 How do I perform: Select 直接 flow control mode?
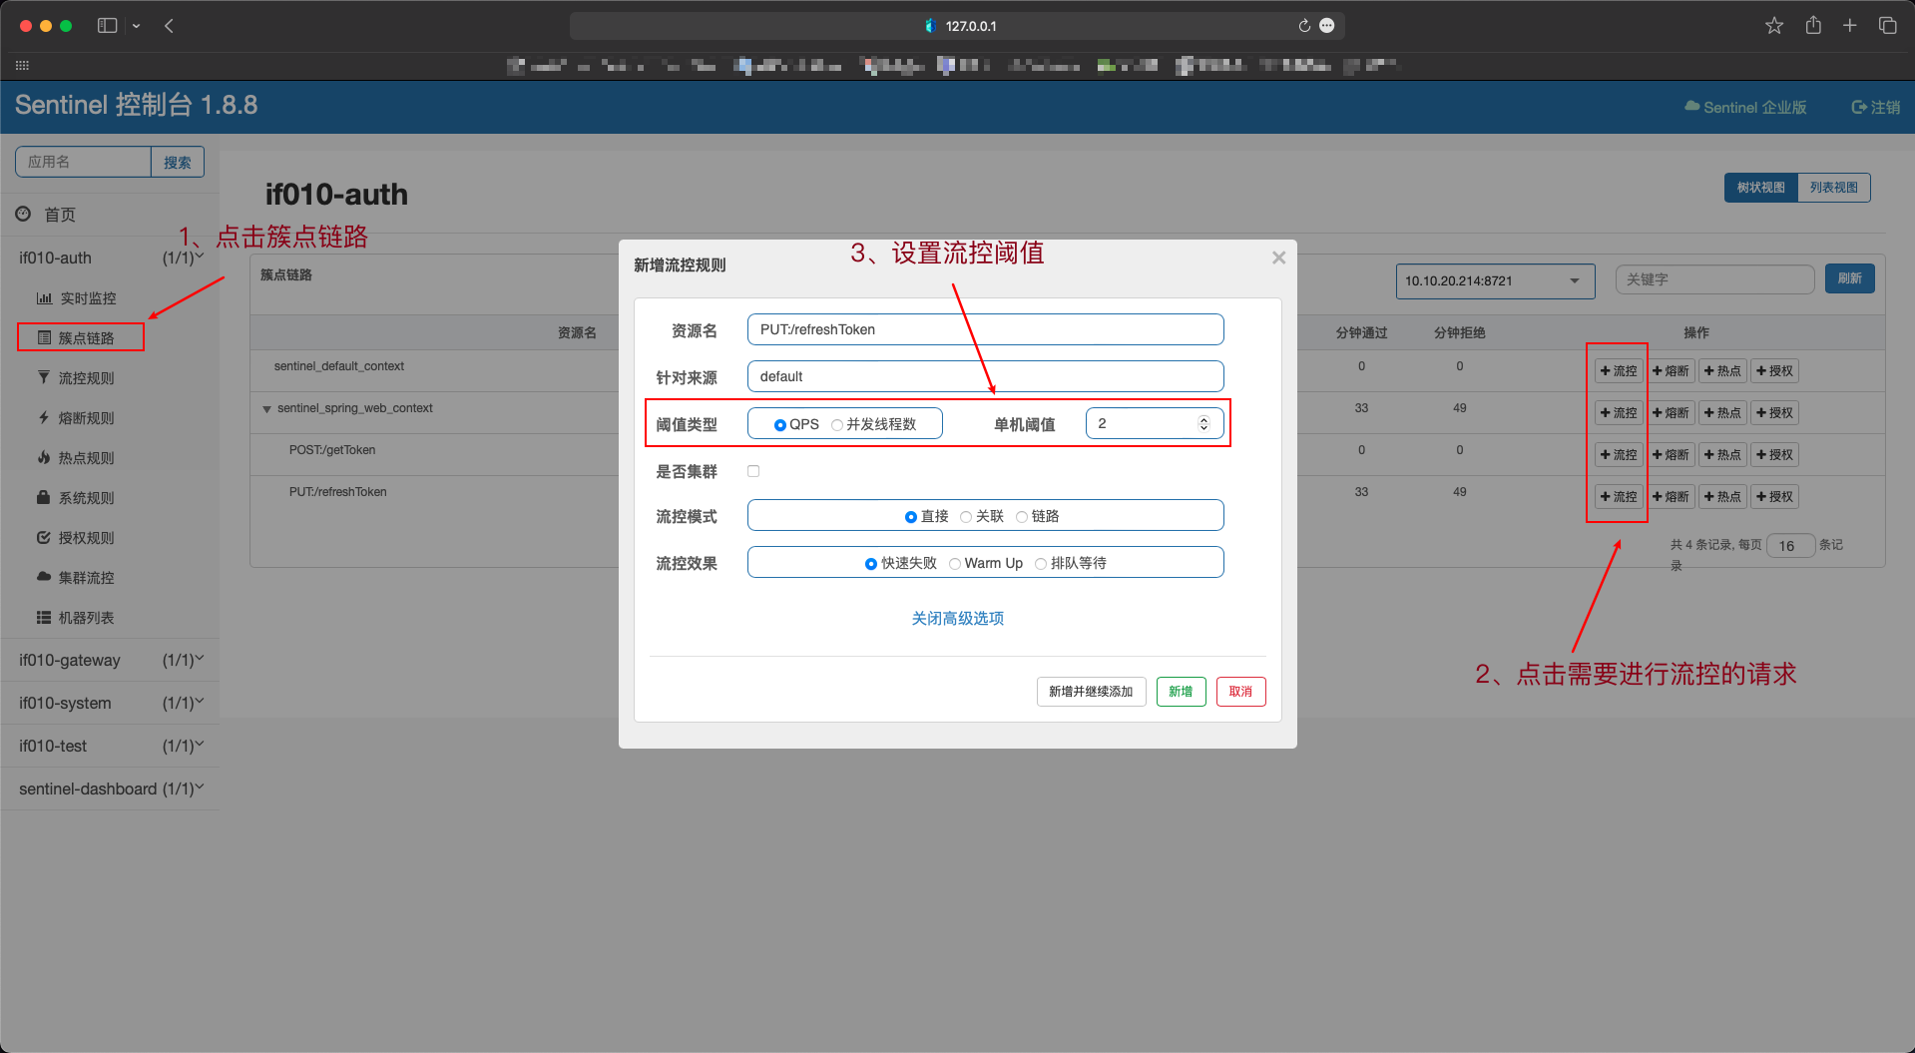coord(911,517)
